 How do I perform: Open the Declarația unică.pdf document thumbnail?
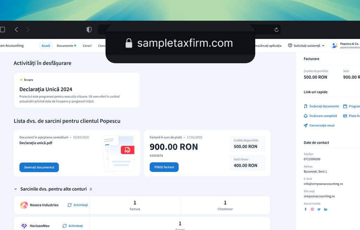[120, 153]
